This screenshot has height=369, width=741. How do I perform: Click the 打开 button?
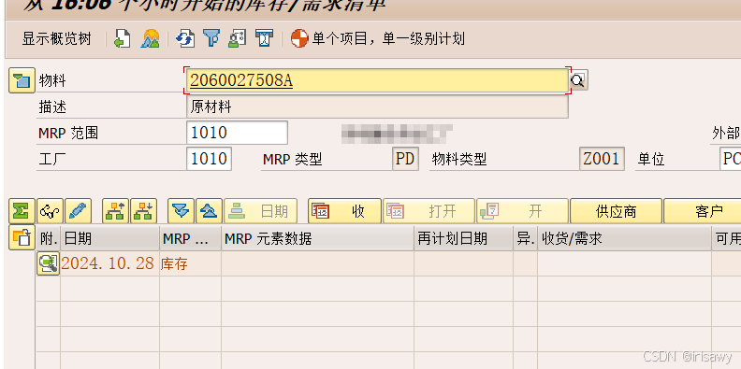429,211
